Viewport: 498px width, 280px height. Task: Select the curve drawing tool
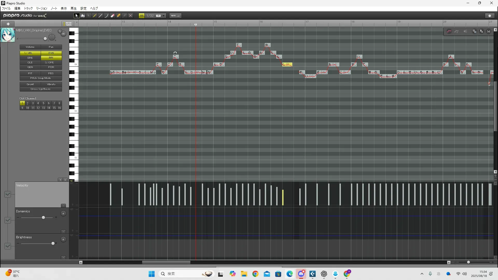coord(106,16)
